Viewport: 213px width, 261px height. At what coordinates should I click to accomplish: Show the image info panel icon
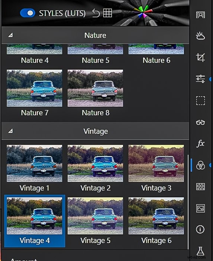pos(200,229)
